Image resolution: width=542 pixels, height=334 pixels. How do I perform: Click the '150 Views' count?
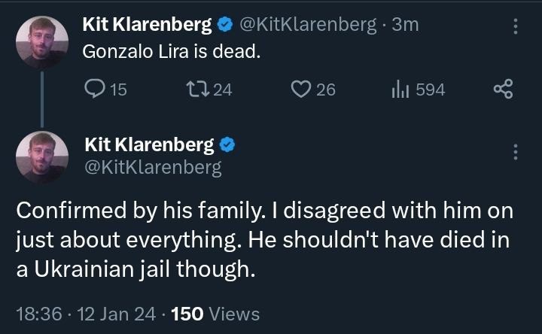point(216,314)
